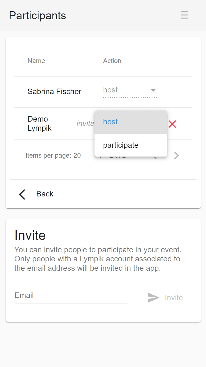206x367 pixels.
Task: Click the Action column header
Action: 112,61
